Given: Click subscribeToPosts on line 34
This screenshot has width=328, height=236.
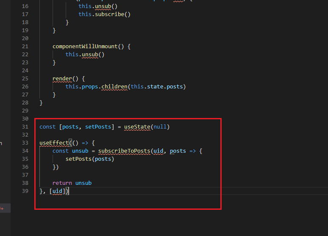Looking at the screenshot, I should pos(124,151).
